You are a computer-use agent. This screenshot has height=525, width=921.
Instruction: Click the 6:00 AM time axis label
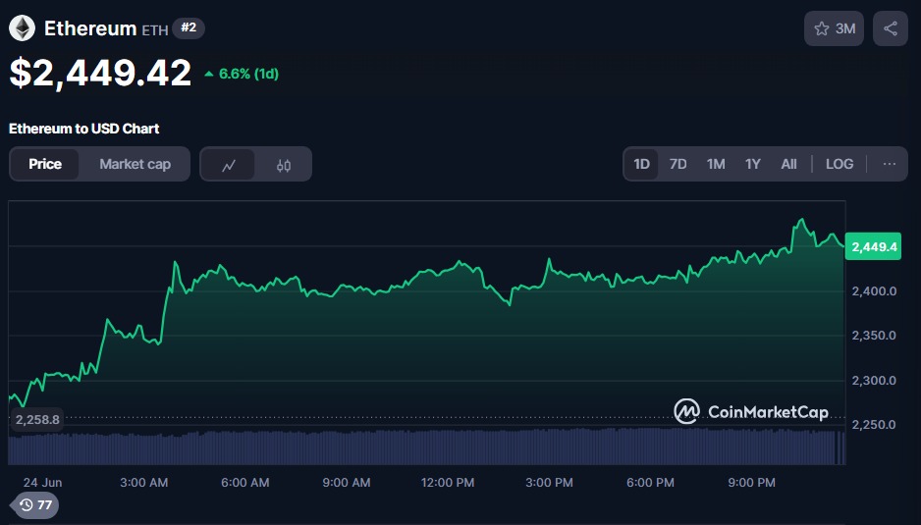[244, 483]
